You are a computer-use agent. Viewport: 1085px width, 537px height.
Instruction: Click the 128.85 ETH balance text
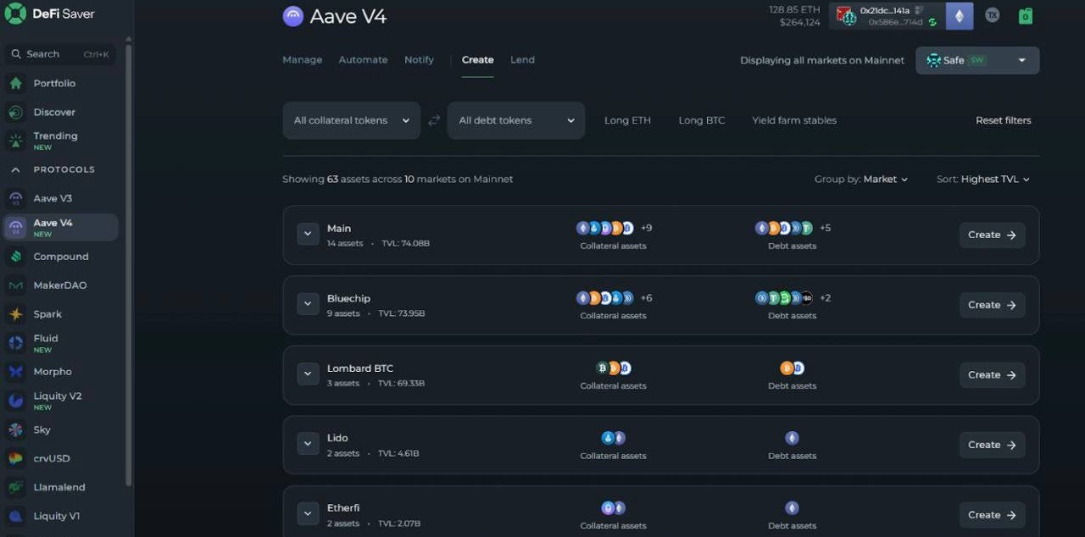coord(794,9)
